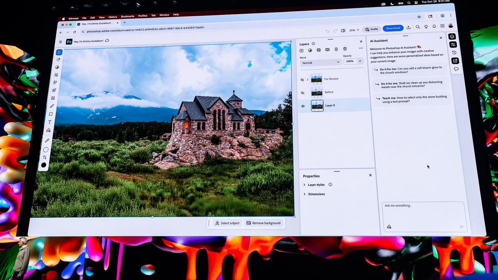This screenshot has height=280, width=498.
Task: Open the version history clock icon
Action: point(454,53)
